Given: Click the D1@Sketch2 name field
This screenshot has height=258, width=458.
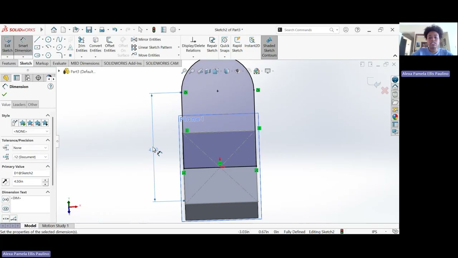Looking at the screenshot, I should pos(30,173).
